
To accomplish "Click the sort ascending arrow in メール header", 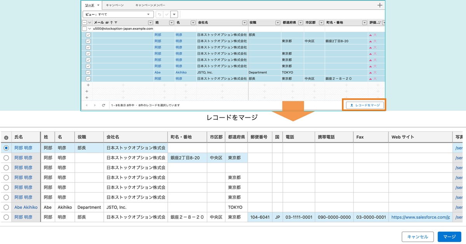I will [x=112, y=23].
